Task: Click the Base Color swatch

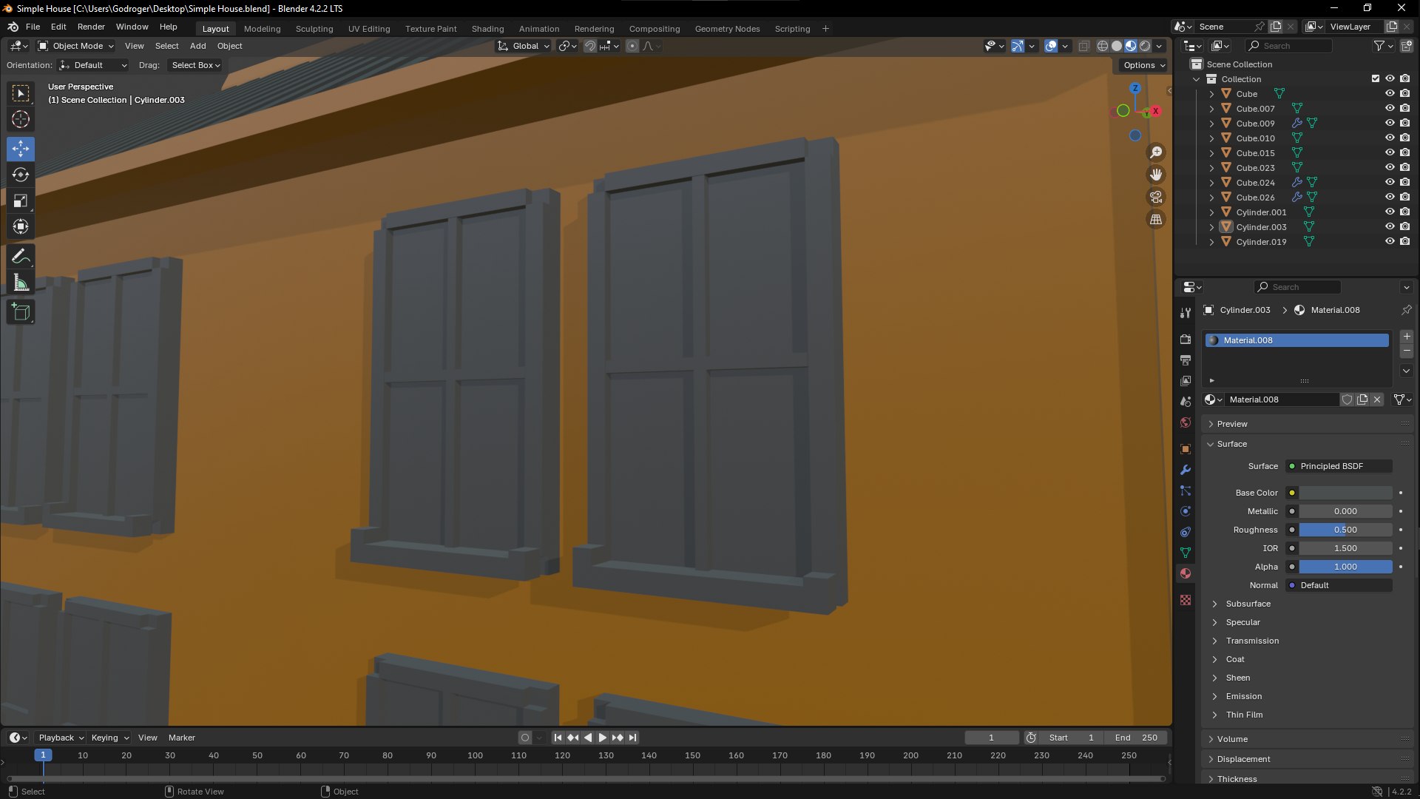Action: click(x=1345, y=493)
